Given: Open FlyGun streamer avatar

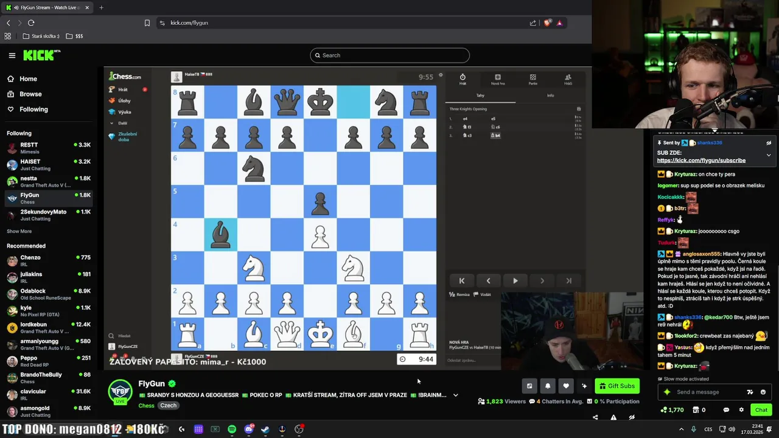Looking at the screenshot, I should [120, 391].
